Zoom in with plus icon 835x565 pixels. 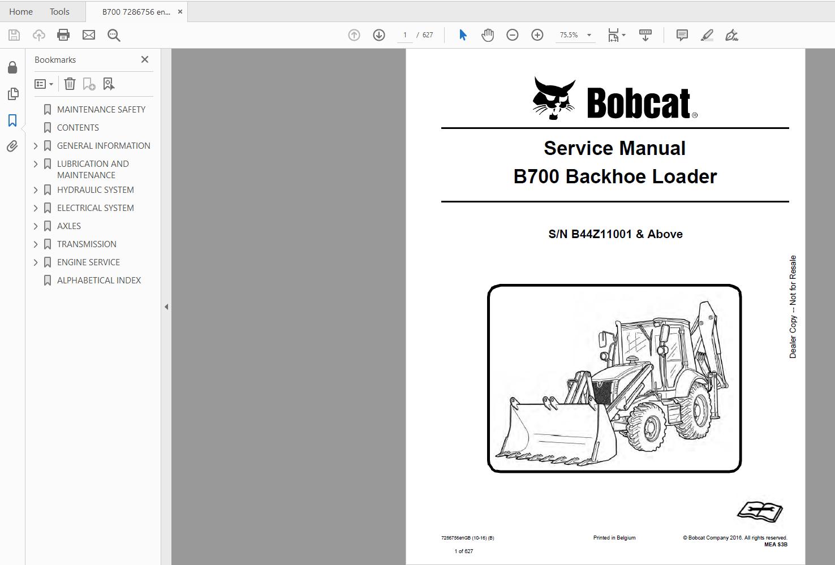click(x=537, y=35)
